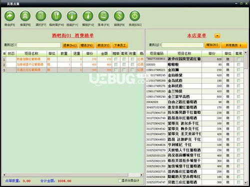Check the 赠单 checkbox in order row 1
The image size is (250, 187).
(116, 59)
